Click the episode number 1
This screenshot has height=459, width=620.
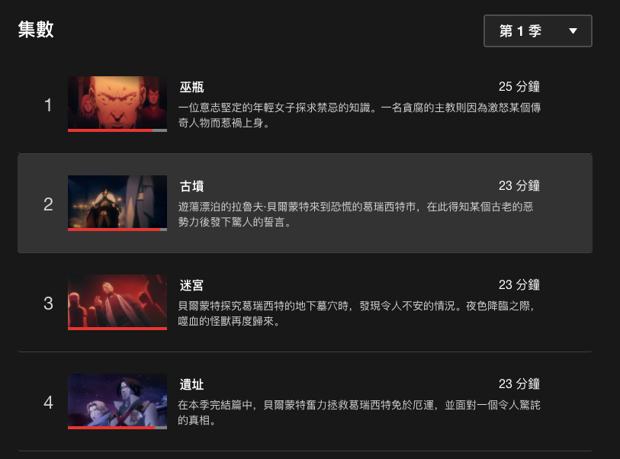tap(48, 105)
